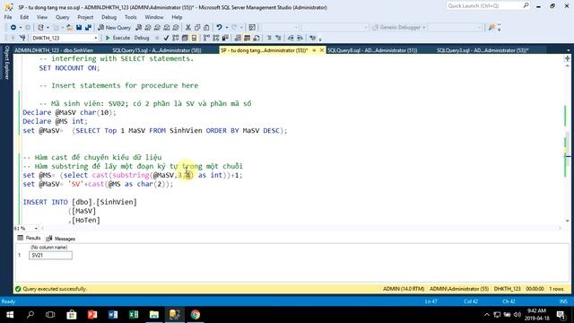Image resolution: width=574 pixels, height=323 pixels.
Task: Click Comment out selected lines icon
Action: (x=269, y=38)
